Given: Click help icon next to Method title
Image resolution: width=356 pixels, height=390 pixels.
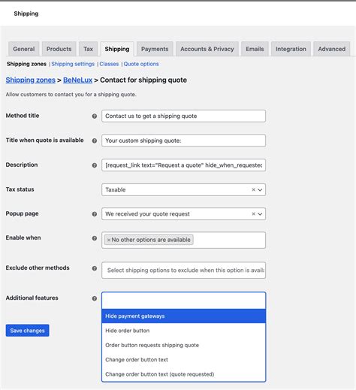Looking at the screenshot, I should 95,116.
